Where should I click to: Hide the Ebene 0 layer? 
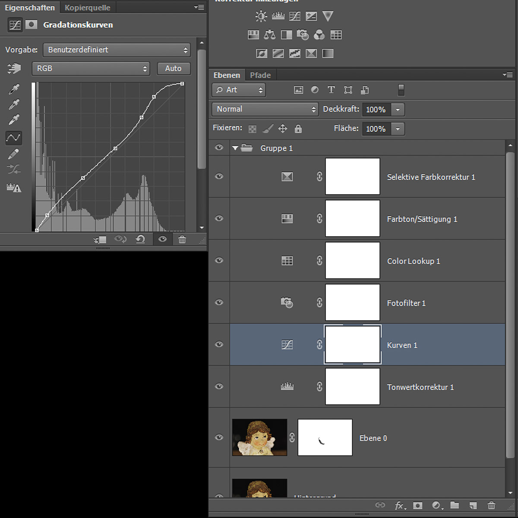pyautogui.click(x=219, y=437)
